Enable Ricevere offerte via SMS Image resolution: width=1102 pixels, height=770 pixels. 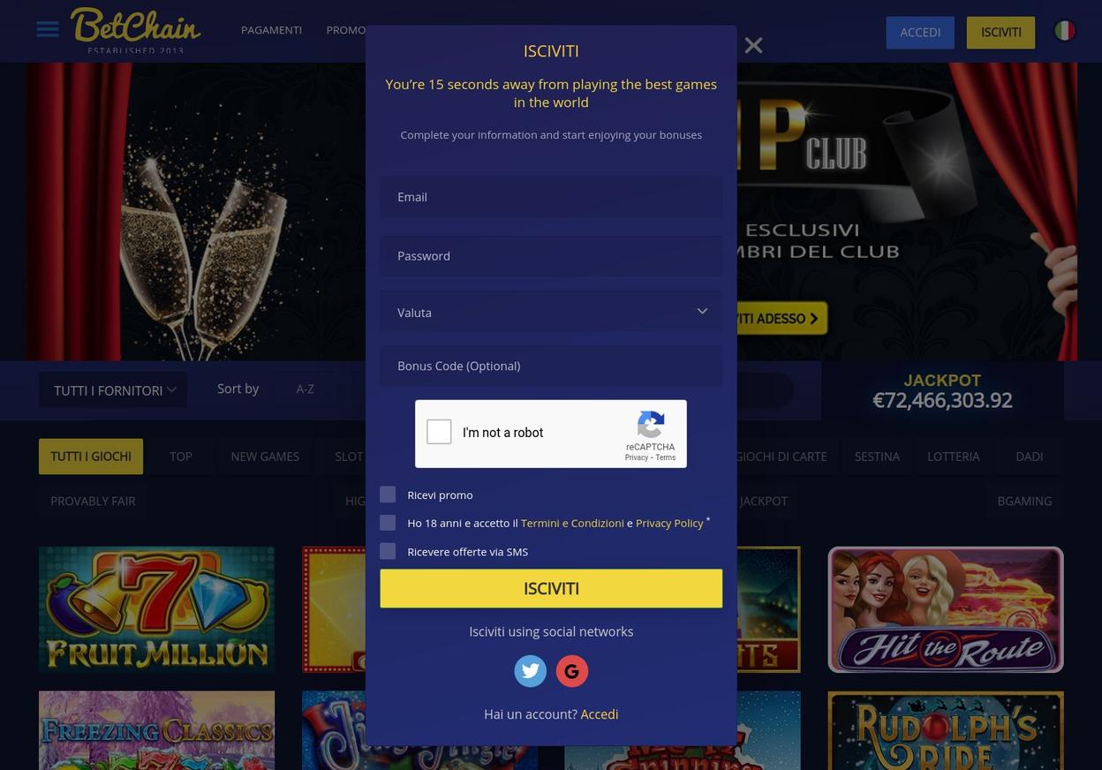[388, 551]
